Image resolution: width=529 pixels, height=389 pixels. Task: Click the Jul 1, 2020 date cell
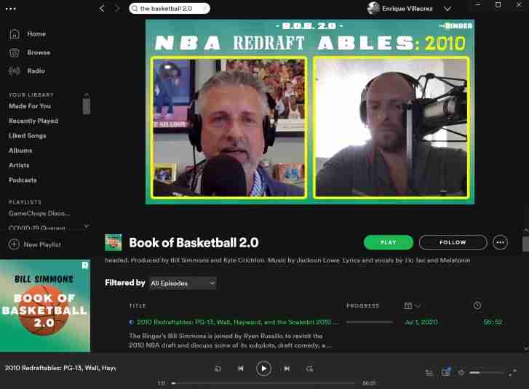(421, 322)
